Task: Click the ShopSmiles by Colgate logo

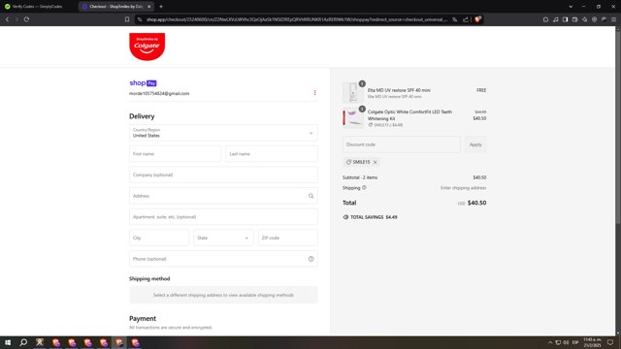Action: pos(147,47)
